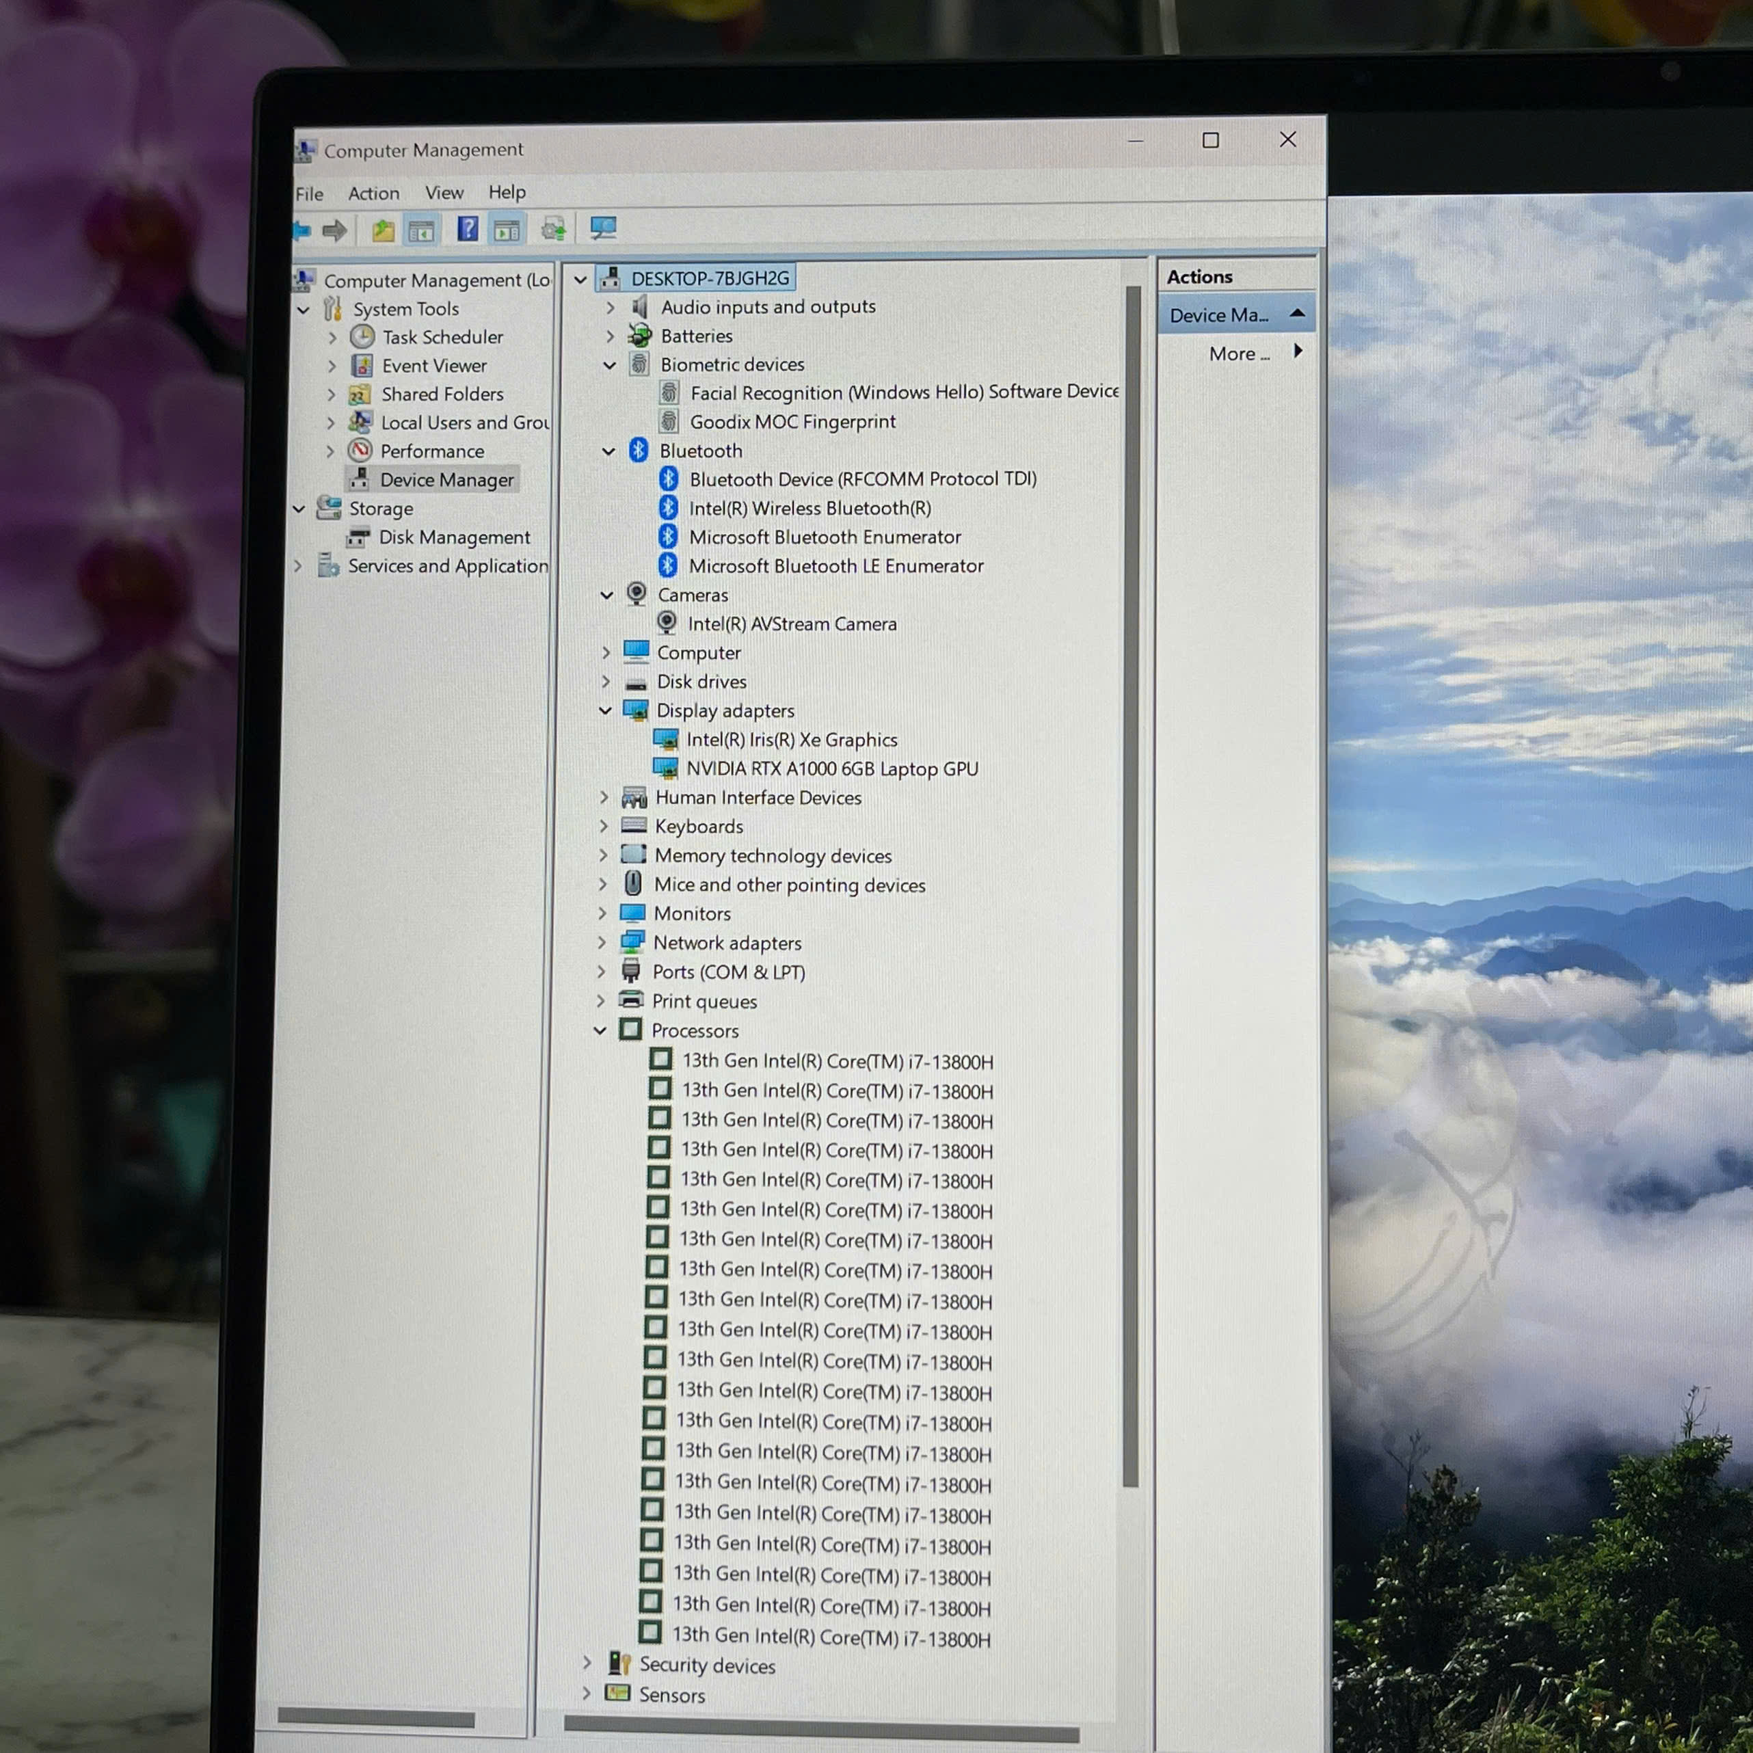The image size is (1753, 1753).
Task: Expand the Sensors node
Action: pos(586,1693)
